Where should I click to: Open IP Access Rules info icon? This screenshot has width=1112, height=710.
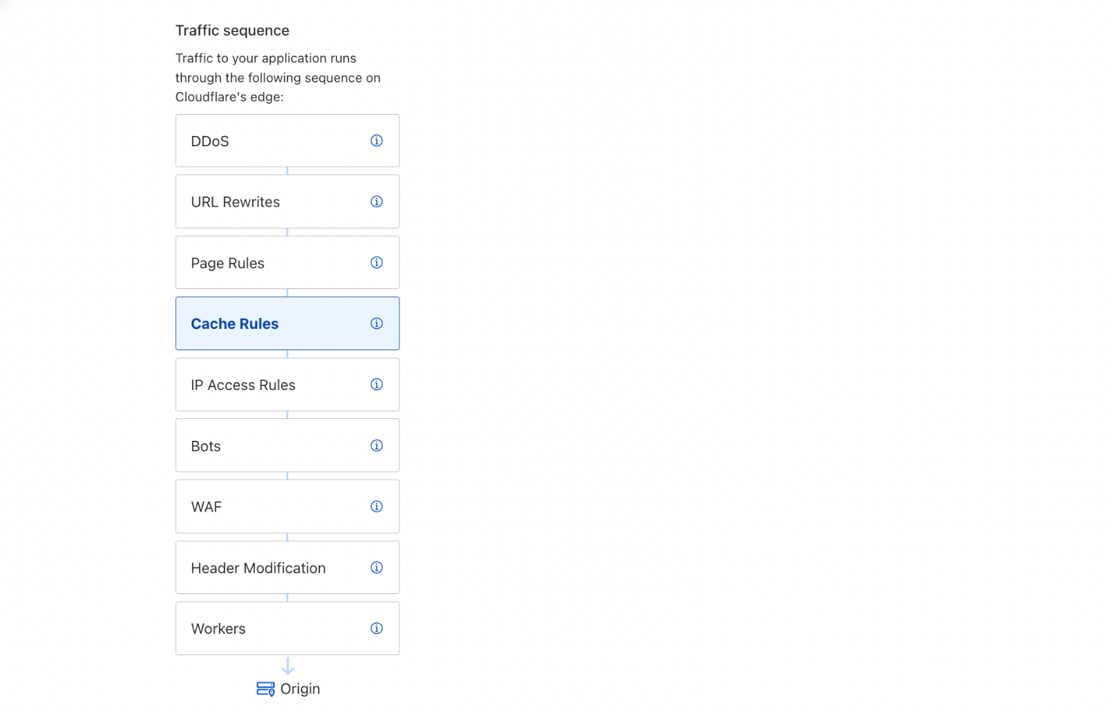(376, 385)
